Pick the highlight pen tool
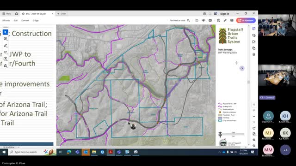 5,46
